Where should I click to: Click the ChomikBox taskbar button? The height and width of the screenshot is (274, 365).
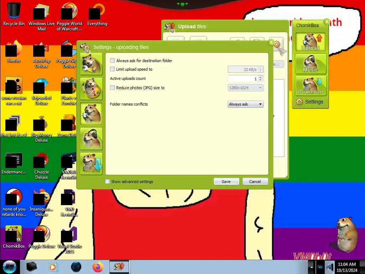tap(119, 267)
